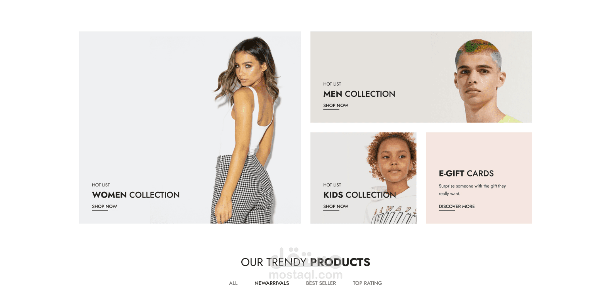This screenshot has width=612, height=287.
Task: Open Kids Collection Shop Now link
Action: 336,206
